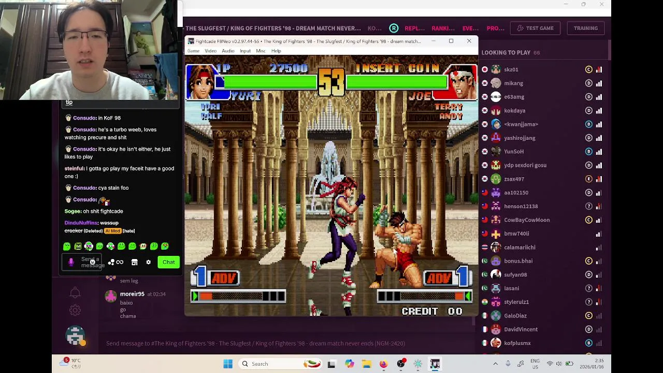Open the Misc menu in FBNeo window
Image resolution: width=663 pixels, height=373 pixels.
[261, 51]
